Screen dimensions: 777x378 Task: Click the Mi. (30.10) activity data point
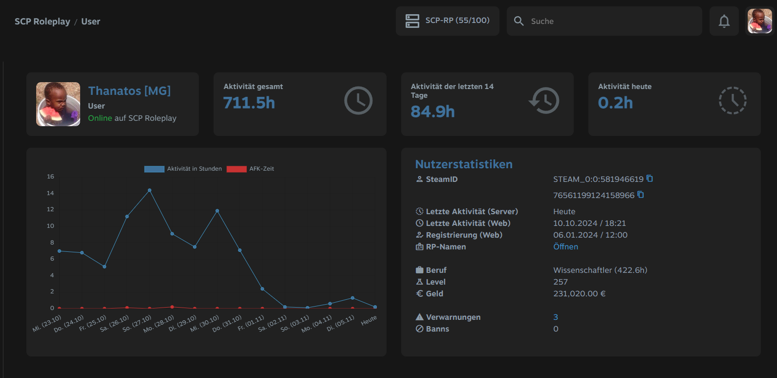[217, 211]
